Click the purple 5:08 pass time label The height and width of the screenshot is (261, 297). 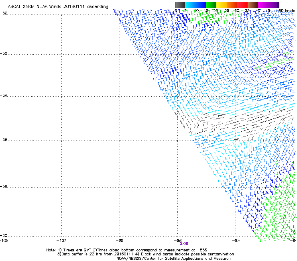[184, 244]
